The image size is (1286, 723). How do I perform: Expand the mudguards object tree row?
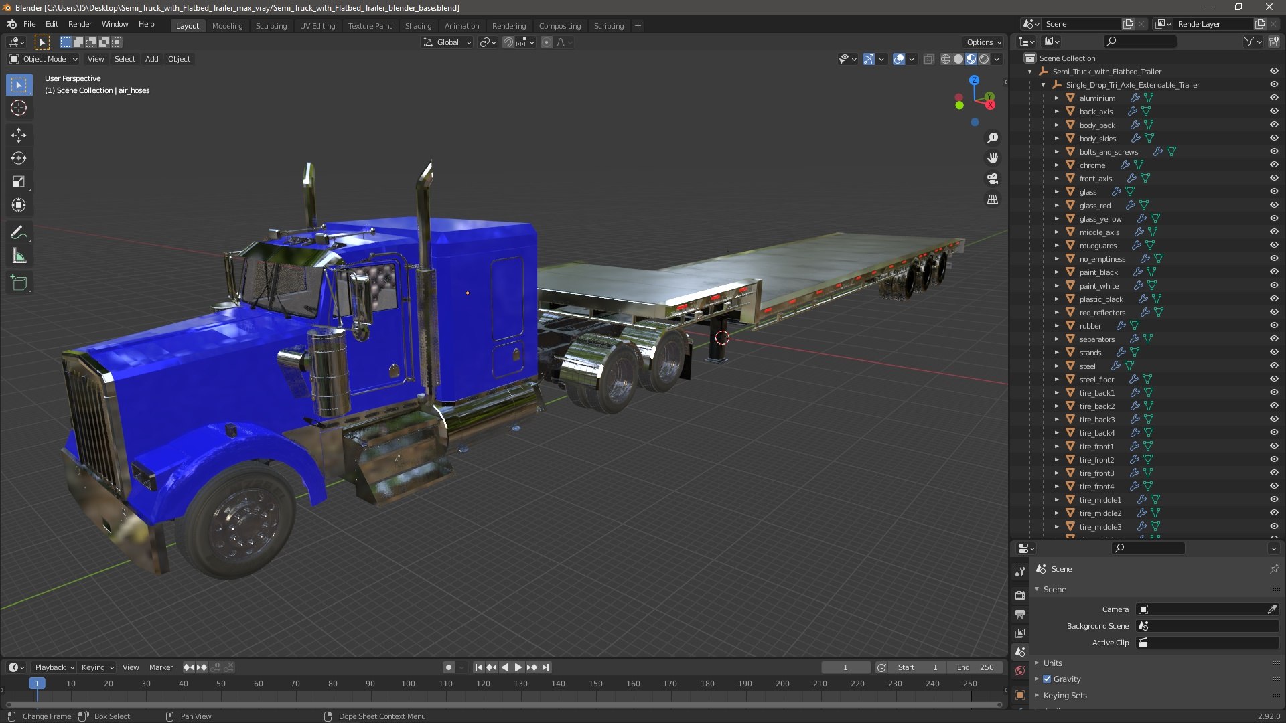1056,246
